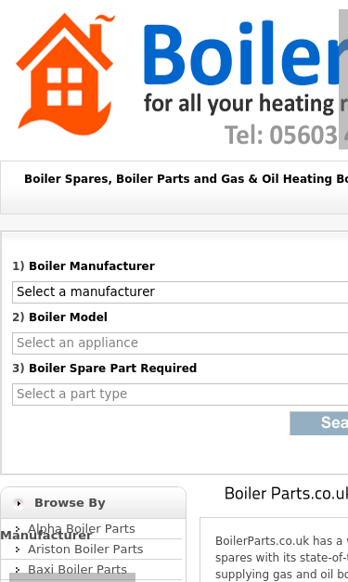Click the vertical scrollbar thumb at right edge
348x582 pixels.
(343, 79)
